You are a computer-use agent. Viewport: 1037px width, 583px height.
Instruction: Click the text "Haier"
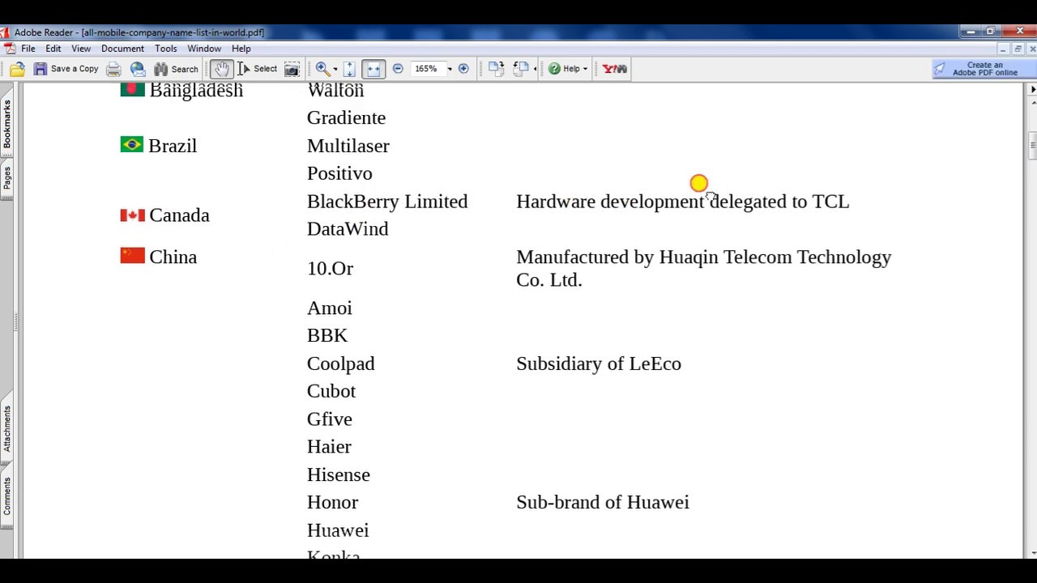(329, 447)
